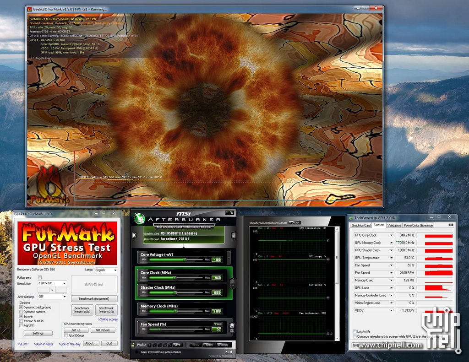
Task: Detach the Afterburner Hardware Monitor
Action: (x=294, y=223)
